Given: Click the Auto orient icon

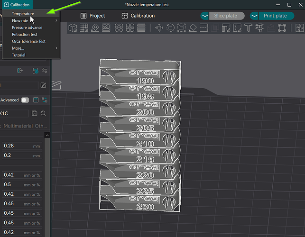Looking at the screenshot, I should (95, 28).
